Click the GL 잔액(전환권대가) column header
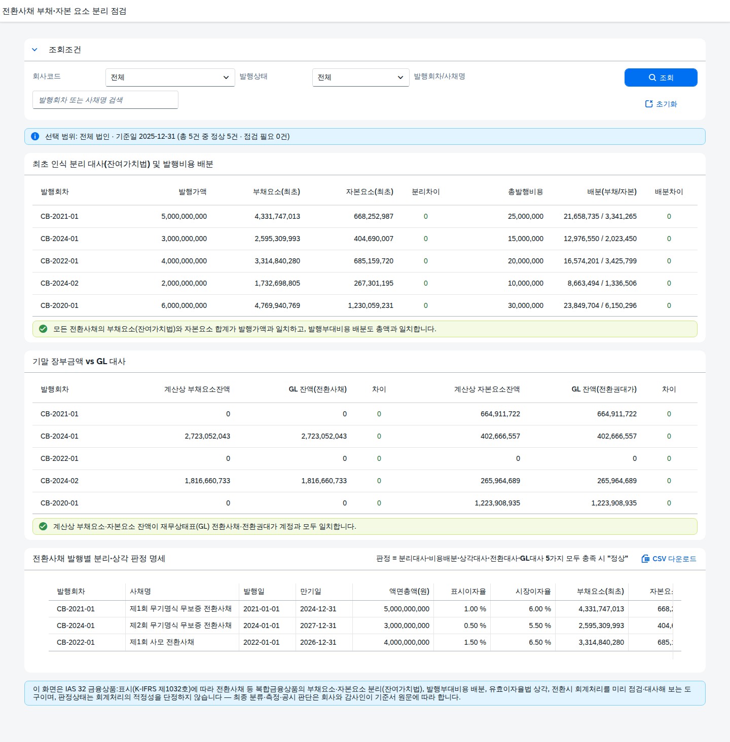Screen dimensions: 730x742 click(604, 389)
